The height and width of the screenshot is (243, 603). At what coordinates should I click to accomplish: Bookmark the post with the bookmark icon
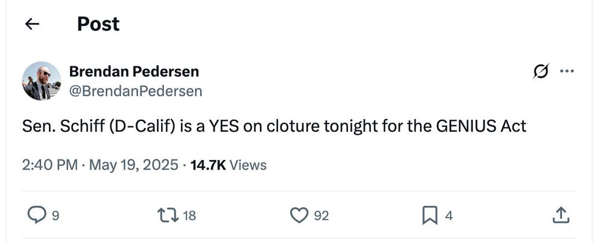[429, 215]
